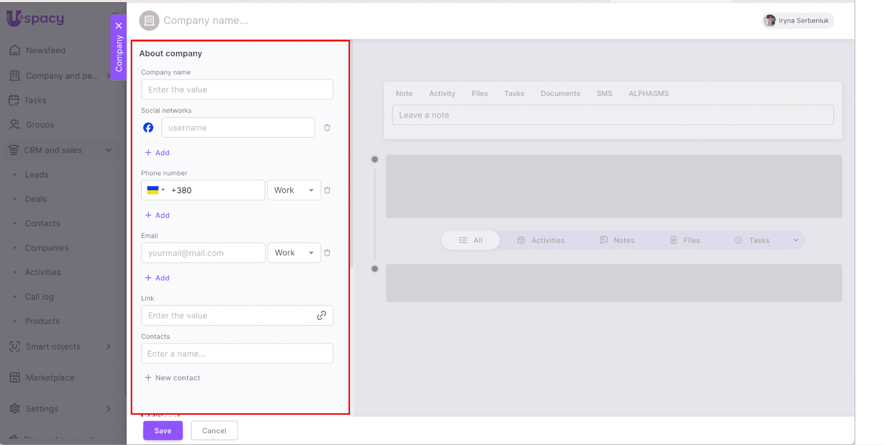
Task: Open the country flag code dropdown
Action: 156,190
